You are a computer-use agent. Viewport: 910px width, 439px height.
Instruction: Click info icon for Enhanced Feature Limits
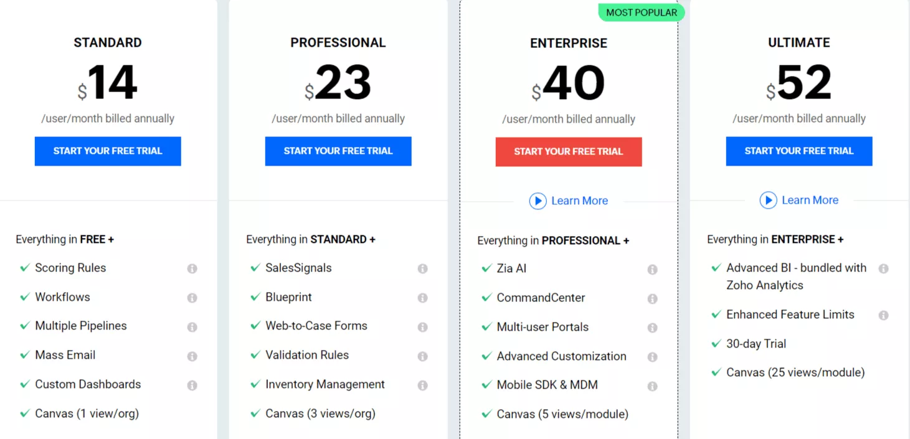(883, 315)
